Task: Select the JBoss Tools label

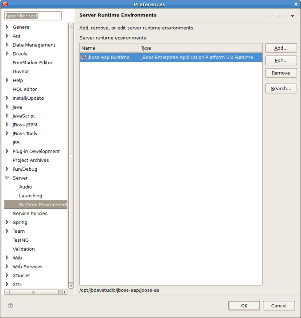Action: pos(25,133)
